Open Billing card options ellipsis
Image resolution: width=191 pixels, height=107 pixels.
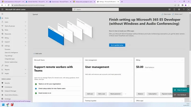tap(182, 60)
